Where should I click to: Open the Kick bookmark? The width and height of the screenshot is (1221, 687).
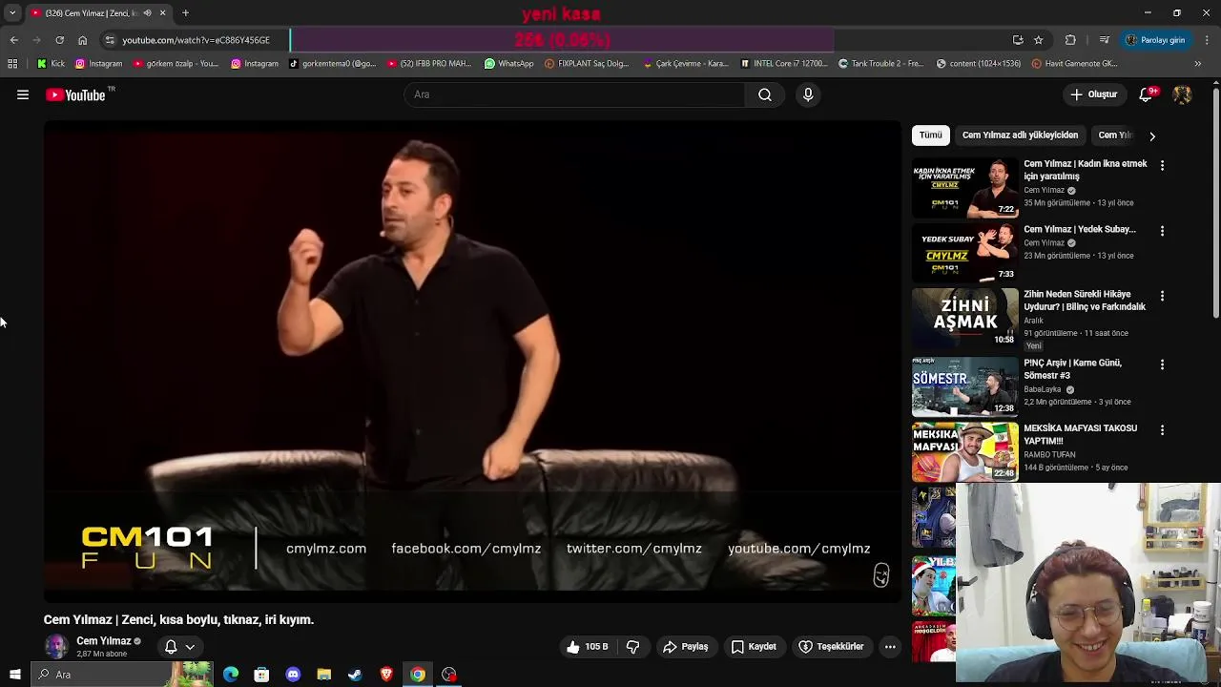coord(51,64)
